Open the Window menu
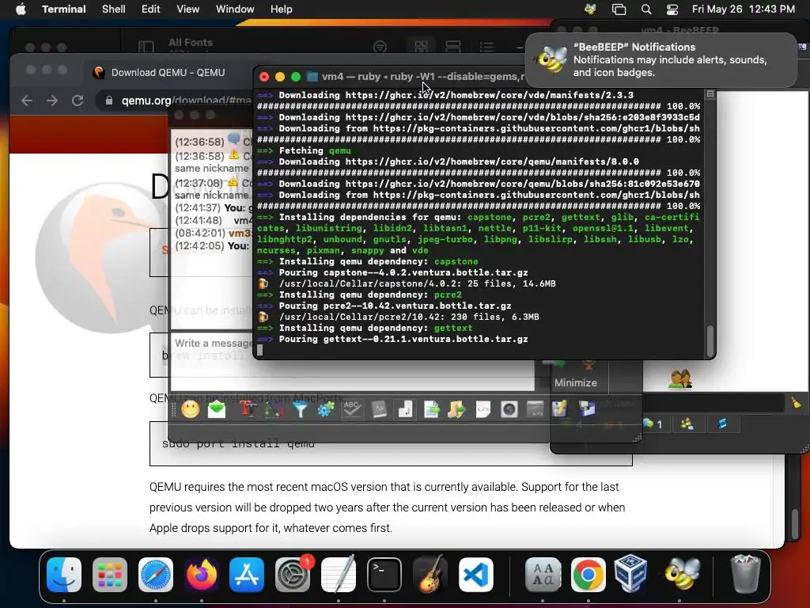 click(235, 9)
